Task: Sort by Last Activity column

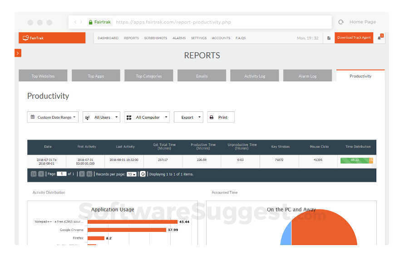Action: [125, 146]
